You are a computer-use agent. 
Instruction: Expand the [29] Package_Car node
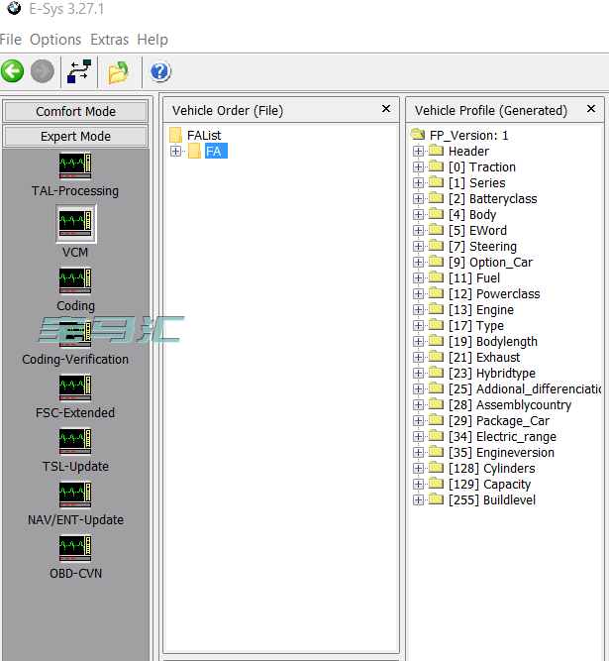[x=418, y=421]
